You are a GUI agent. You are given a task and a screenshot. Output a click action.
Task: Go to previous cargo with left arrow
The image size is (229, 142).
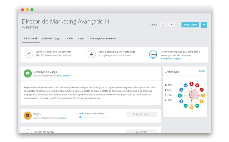[x=163, y=25]
